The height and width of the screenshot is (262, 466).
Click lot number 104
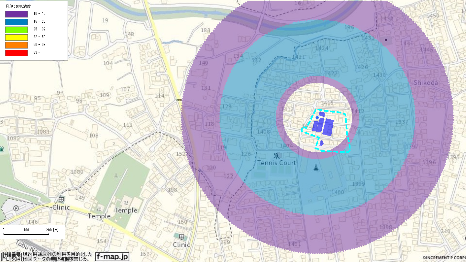pyautogui.click(x=108, y=63)
